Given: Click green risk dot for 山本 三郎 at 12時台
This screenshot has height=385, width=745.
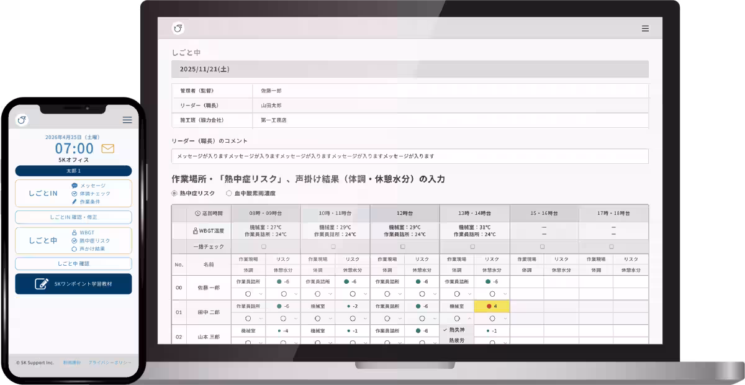Looking at the screenshot, I should click(418, 331).
